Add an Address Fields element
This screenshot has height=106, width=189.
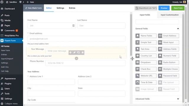point(169,49)
